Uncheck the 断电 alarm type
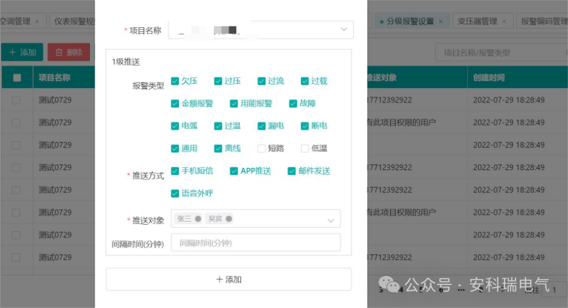Screen dimensions: 568x308 pos(305,126)
